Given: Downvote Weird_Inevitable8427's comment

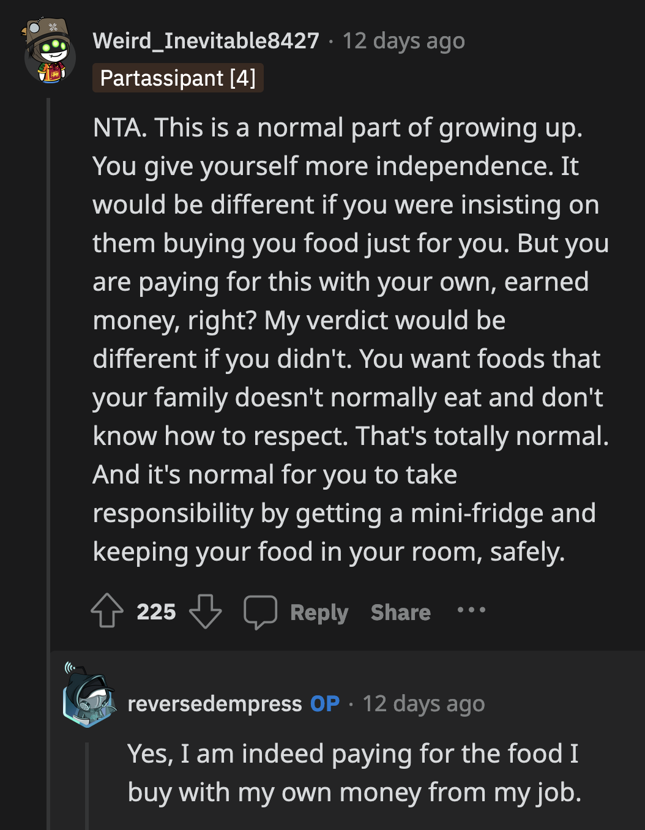Looking at the screenshot, I should 206,611.
